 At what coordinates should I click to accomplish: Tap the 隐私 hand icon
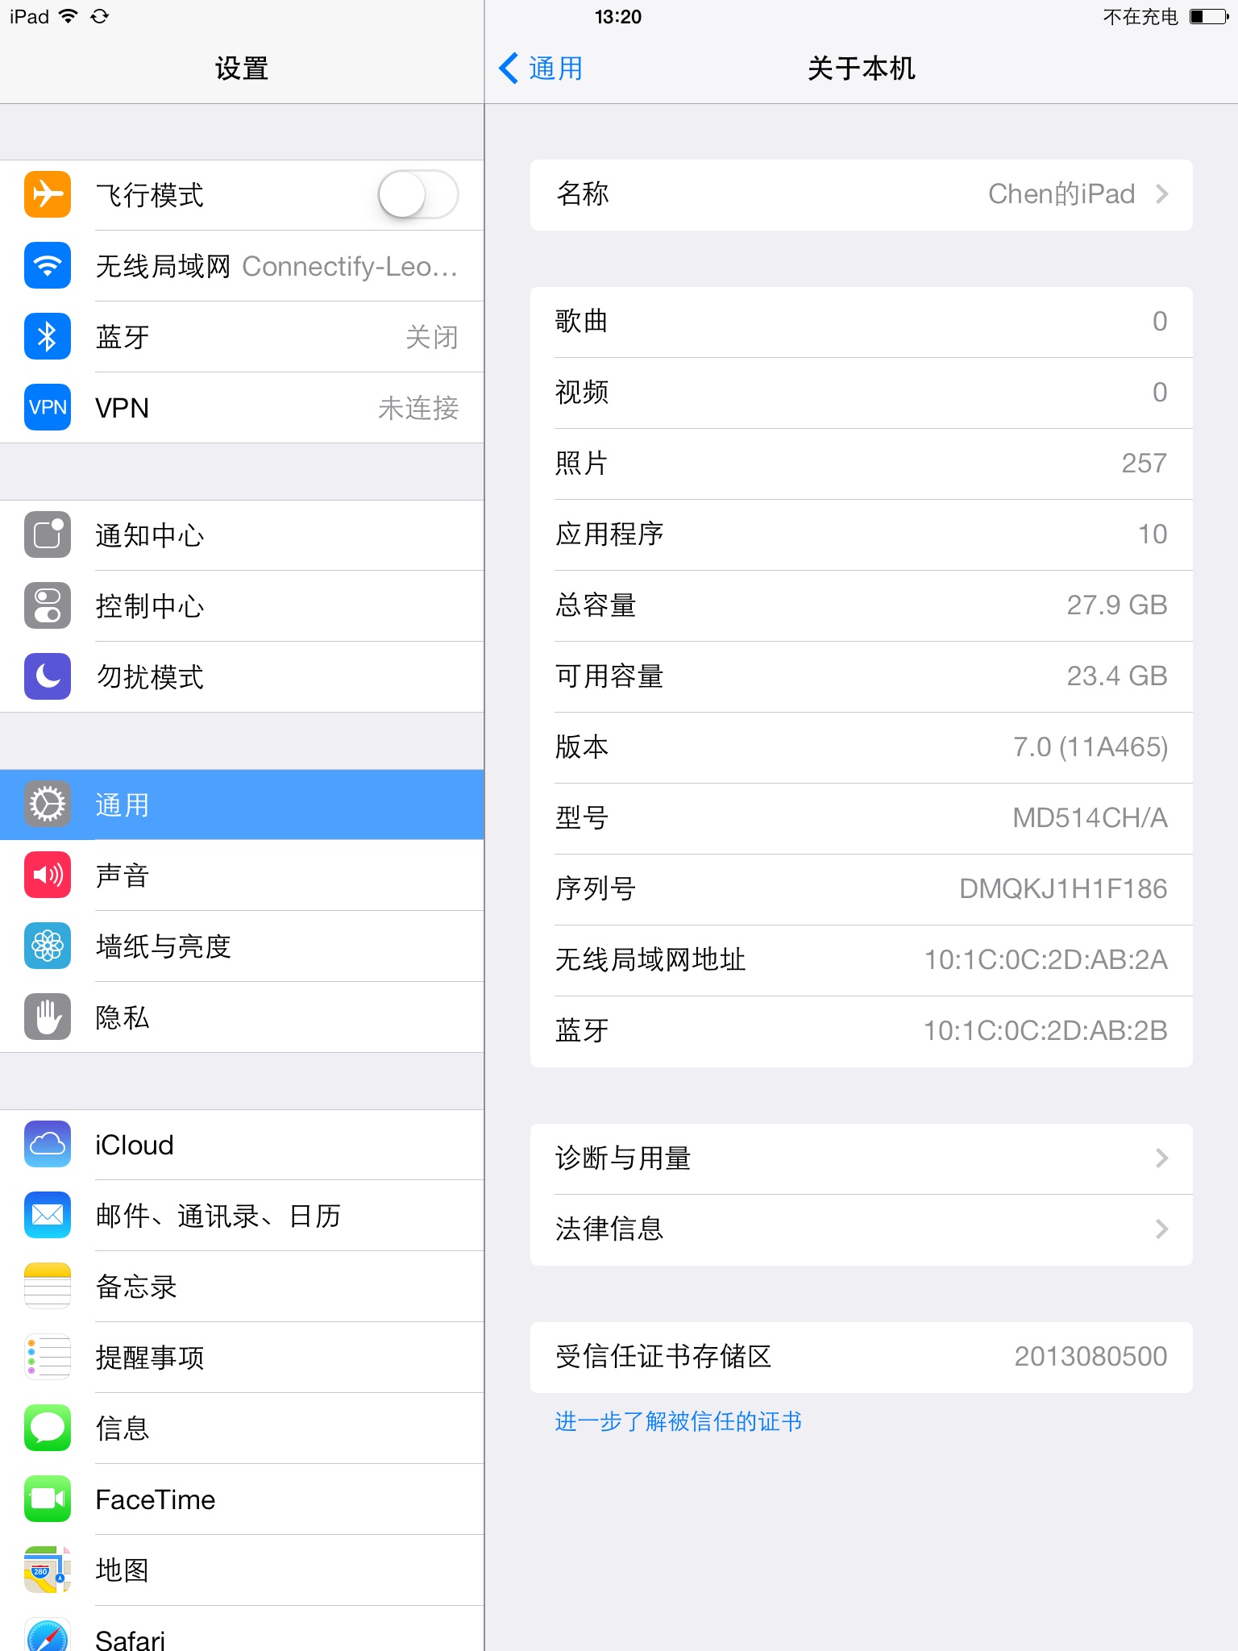click(x=48, y=1017)
